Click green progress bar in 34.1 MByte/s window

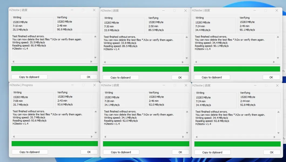tap(146, 144)
